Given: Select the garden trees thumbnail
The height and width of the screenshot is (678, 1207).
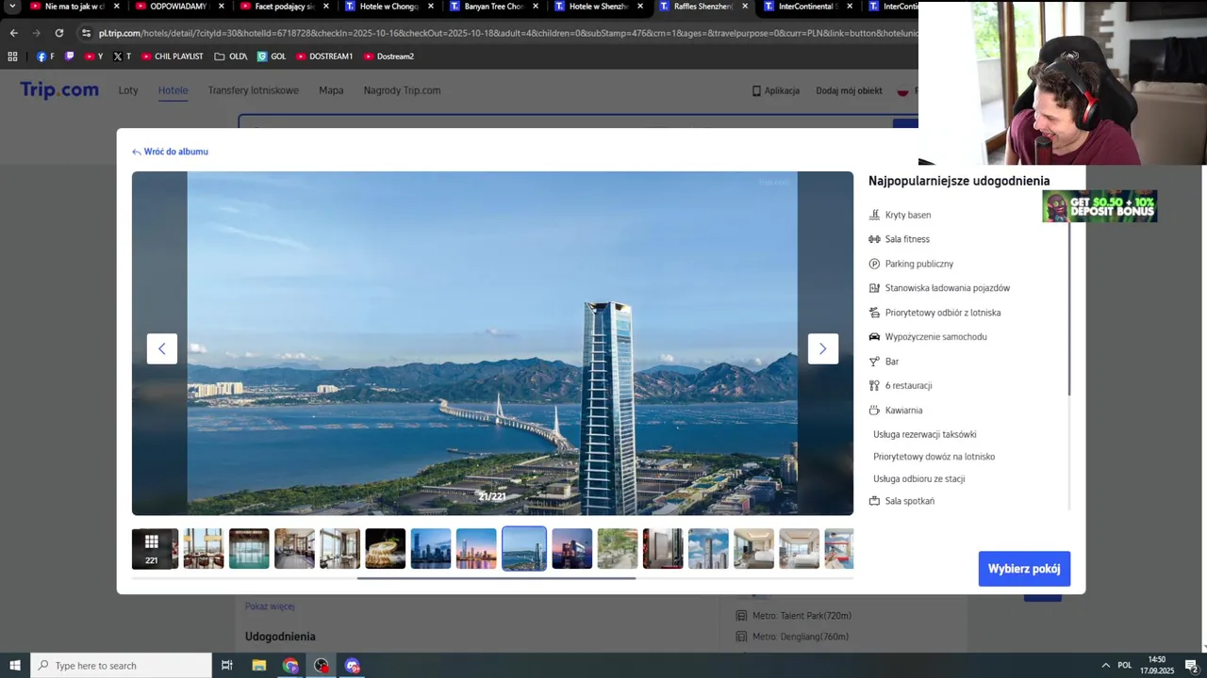Looking at the screenshot, I should (618, 549).
